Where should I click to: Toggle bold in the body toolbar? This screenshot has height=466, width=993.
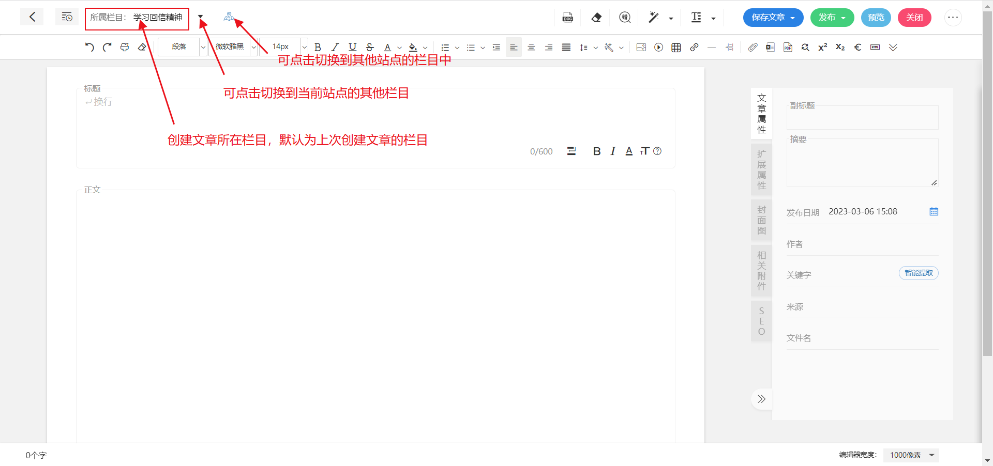pyautogui.click(x=318, y=48)
